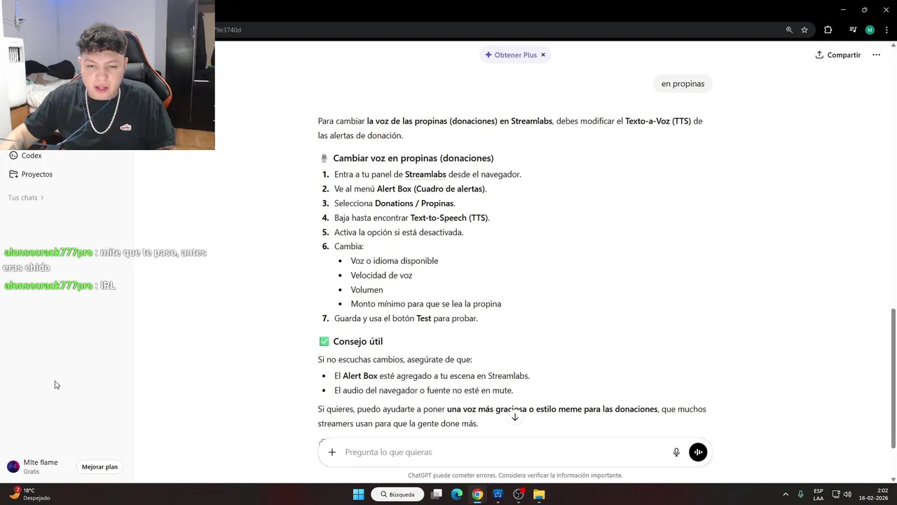Focus the Pregunta lo que quieras input
Image resolution: width=897 pixels, height=505 pixels.
(505, 452)
